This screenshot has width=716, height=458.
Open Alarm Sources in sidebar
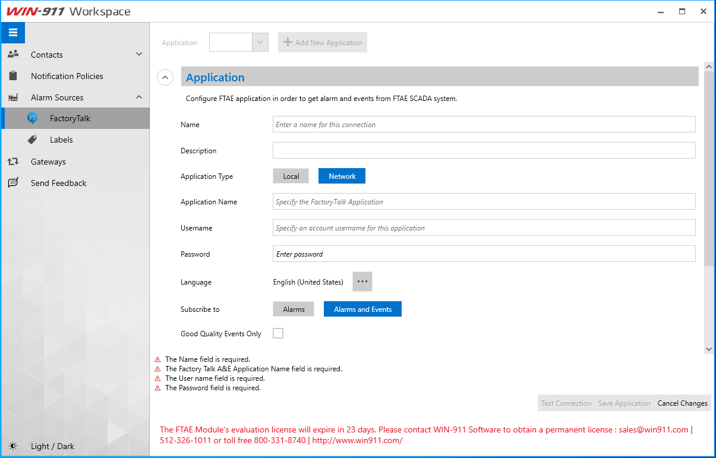[75, 97]
